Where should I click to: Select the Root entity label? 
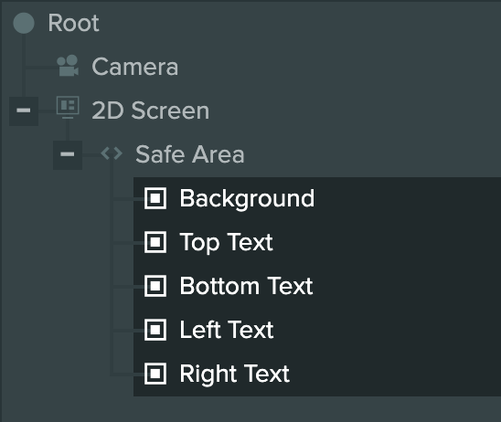73,23
